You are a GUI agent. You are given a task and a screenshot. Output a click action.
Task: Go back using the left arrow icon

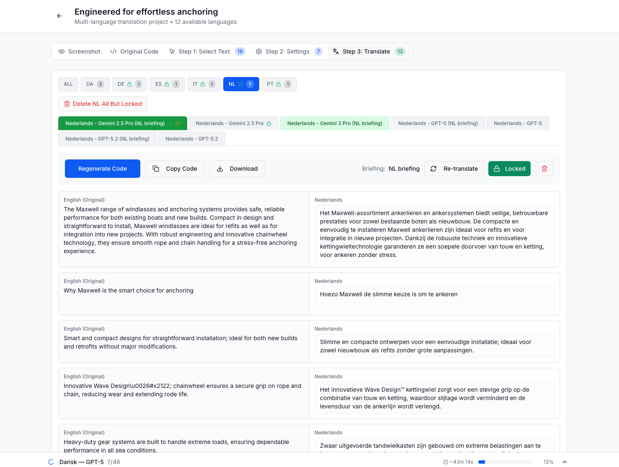(59, 16)
